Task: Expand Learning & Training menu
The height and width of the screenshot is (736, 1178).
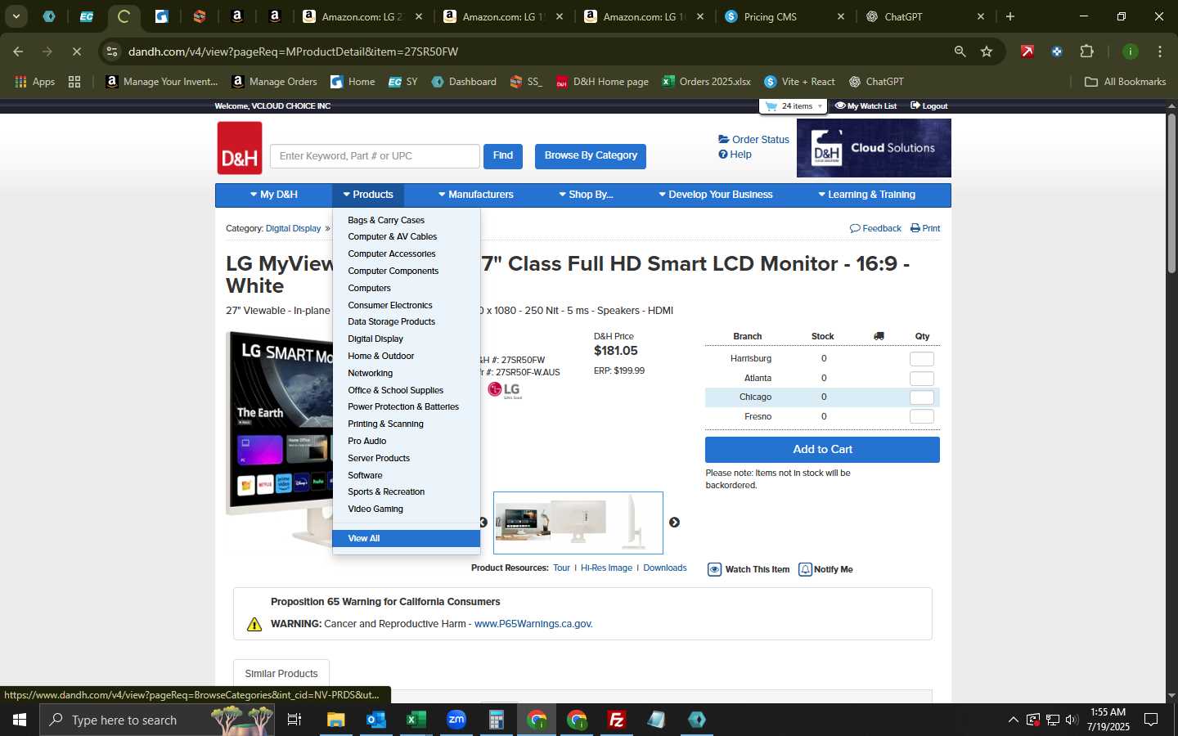Action: (x=867, y=195)
